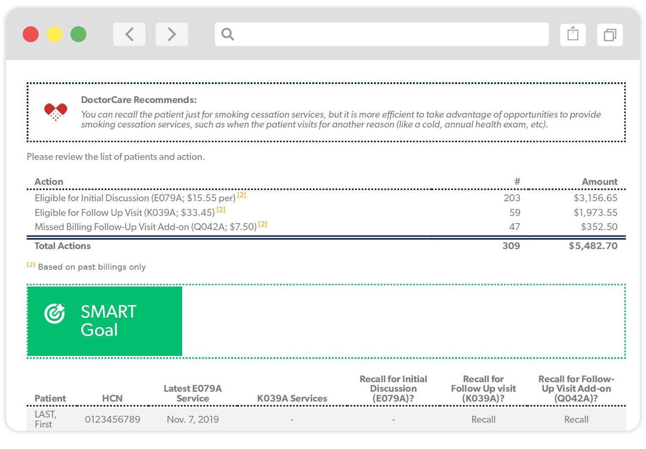Open footnote [2] beside Missed Billing row

(263, 224)
